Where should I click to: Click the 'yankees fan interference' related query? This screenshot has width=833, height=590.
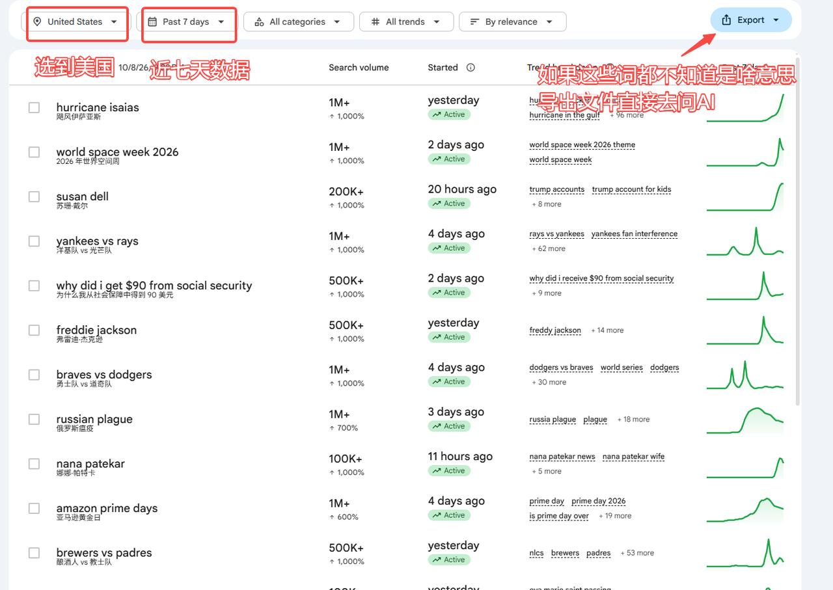click(635, 234)
